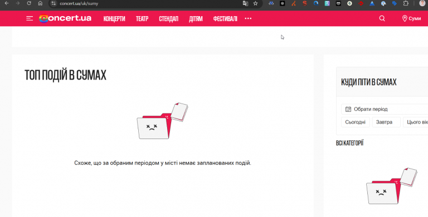Open the white round extension icon
428x217 pixels.
pos(349,3)
